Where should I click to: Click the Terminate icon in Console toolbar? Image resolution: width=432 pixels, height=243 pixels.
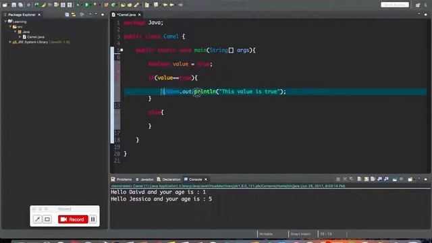[x=338, y=179]
